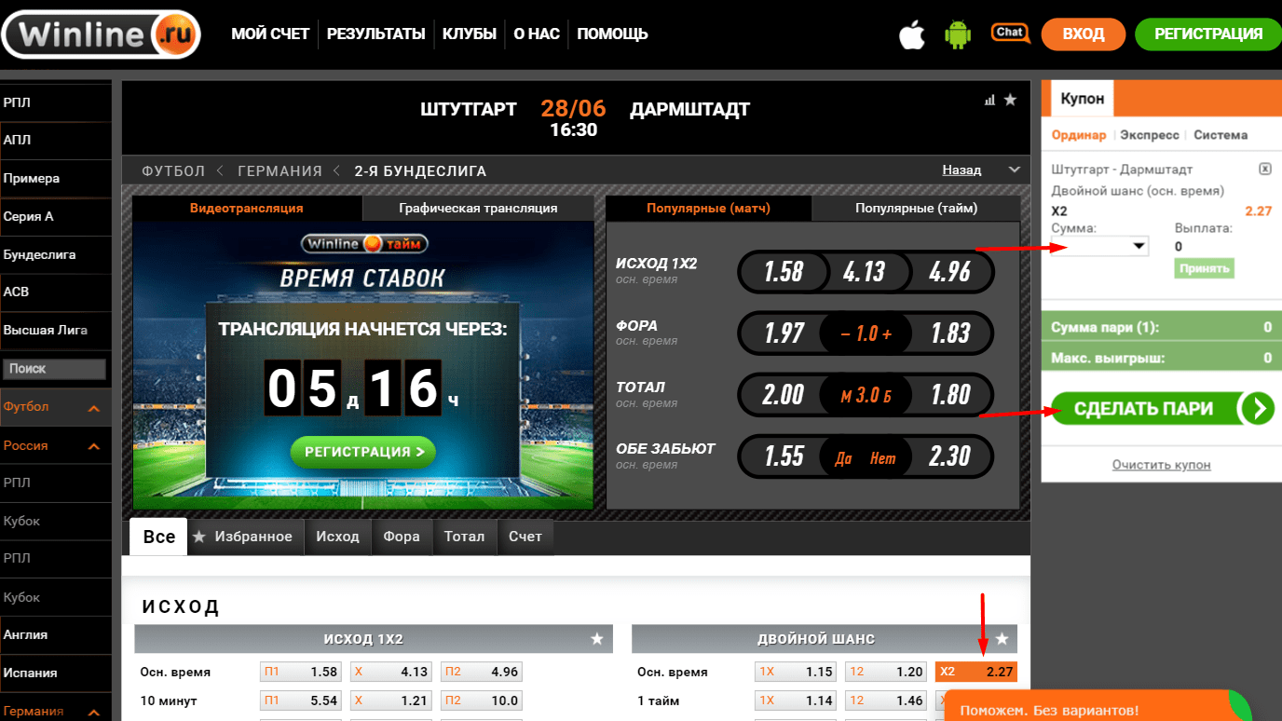Click the Winline.ru logo
The image size is (1282, 721).
101,34
